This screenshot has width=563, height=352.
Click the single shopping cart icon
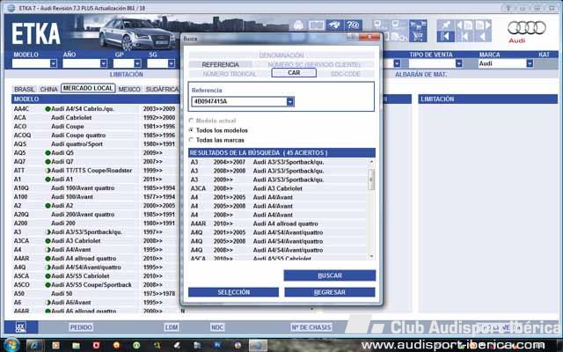pos(418,36)
